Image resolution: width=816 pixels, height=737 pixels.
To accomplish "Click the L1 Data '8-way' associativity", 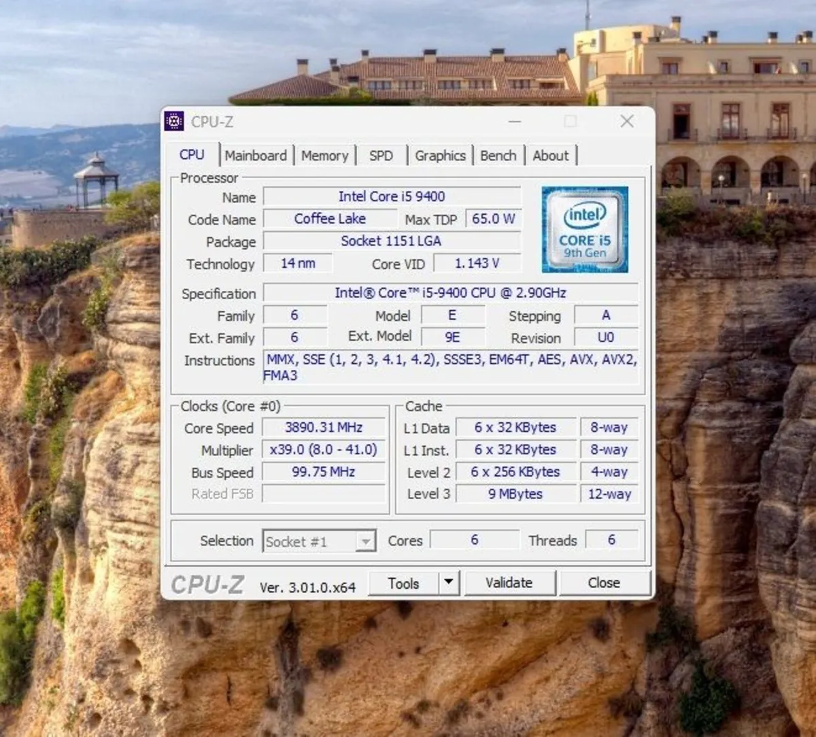I will coord(609,428).
